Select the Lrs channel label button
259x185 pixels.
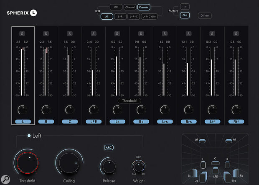pos(165,122)
